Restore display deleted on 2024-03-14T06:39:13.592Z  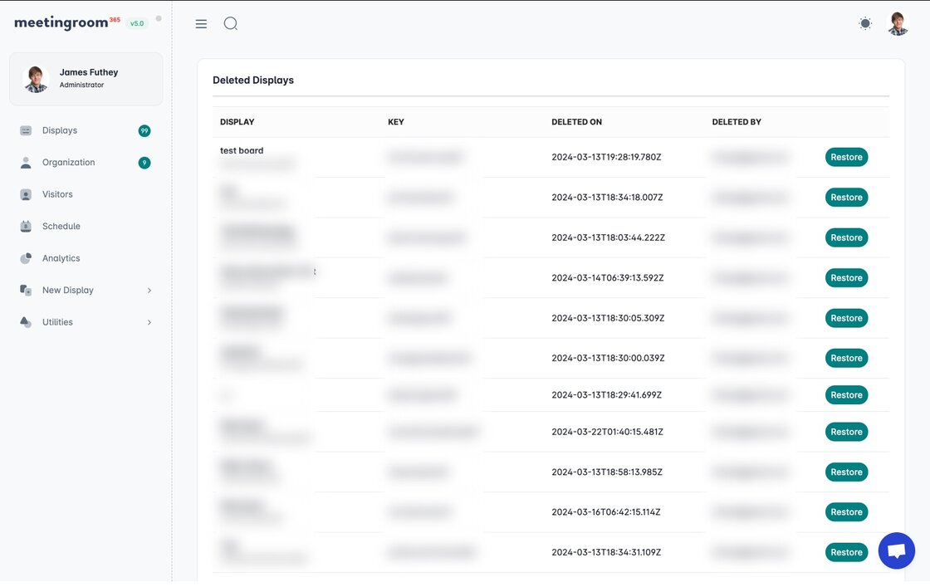846,278
